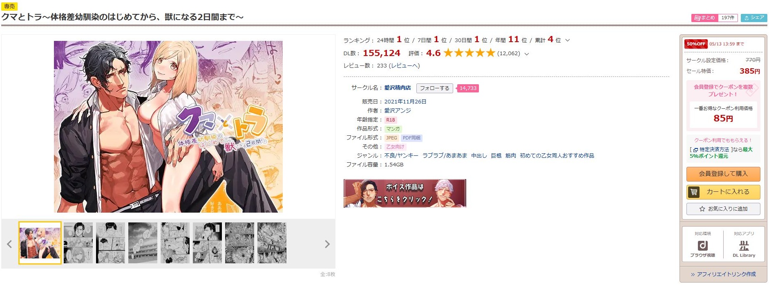Screen dimensions: 769x285
Task: Open the レビューへ reviews link
Action: 404,65
